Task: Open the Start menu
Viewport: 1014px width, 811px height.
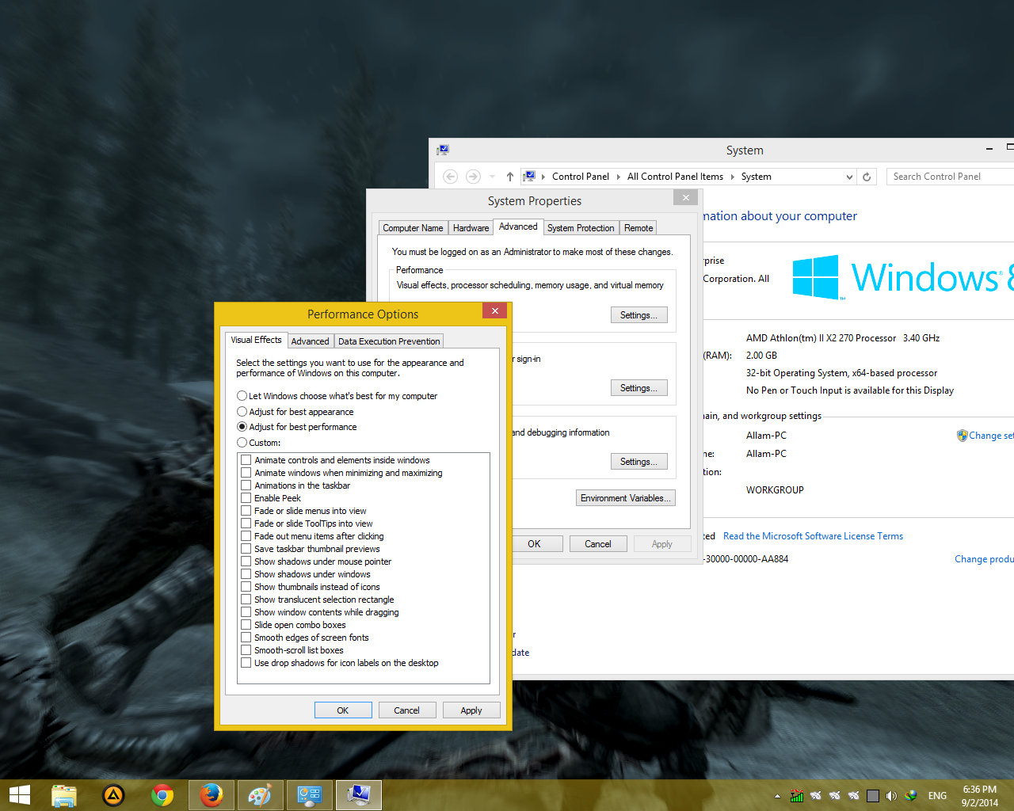Action: 17,794
